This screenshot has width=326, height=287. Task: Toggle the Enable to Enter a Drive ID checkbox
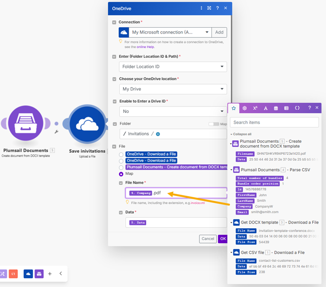tap(115, 101)
